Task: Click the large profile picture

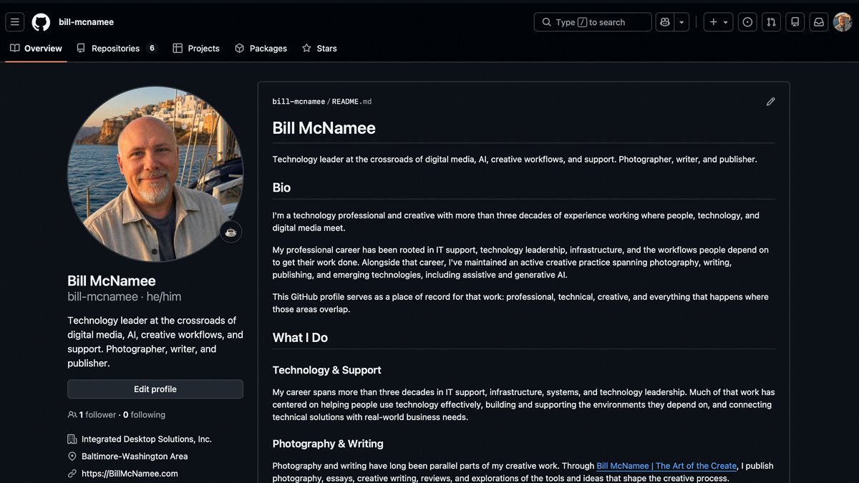Action: (155, 174)
